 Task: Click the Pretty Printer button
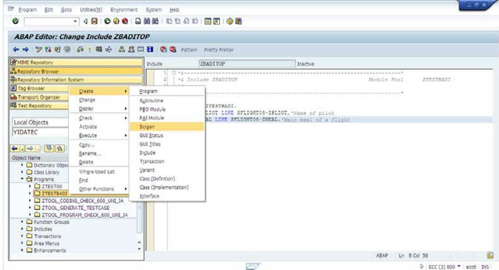click(x=219, y=50)
